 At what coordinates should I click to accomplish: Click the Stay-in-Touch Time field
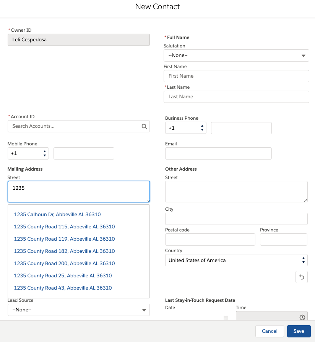pyautogui.click(x=272, y=316)
